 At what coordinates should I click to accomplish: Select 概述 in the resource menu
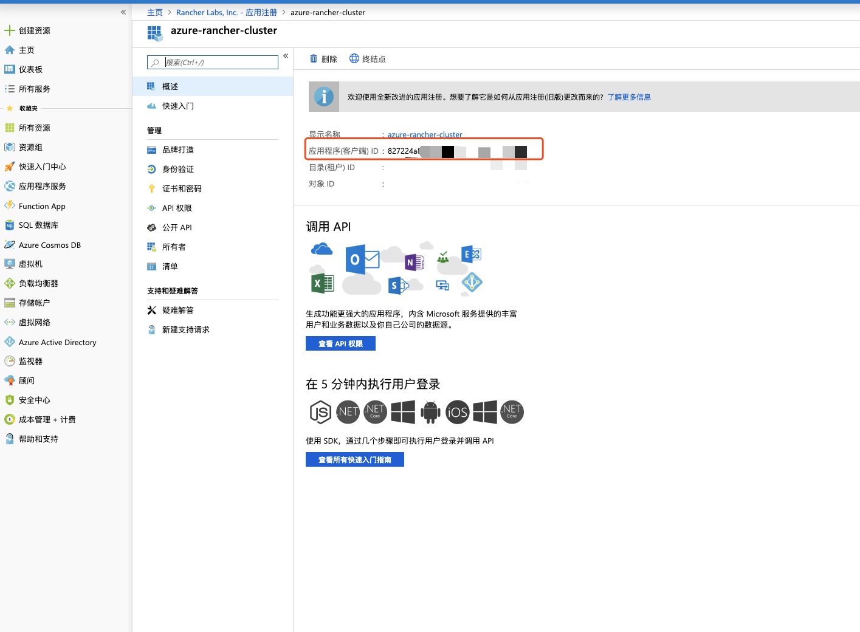coord(213,86)
